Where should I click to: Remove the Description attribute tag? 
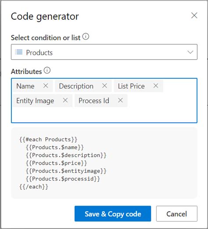(104, 85)
